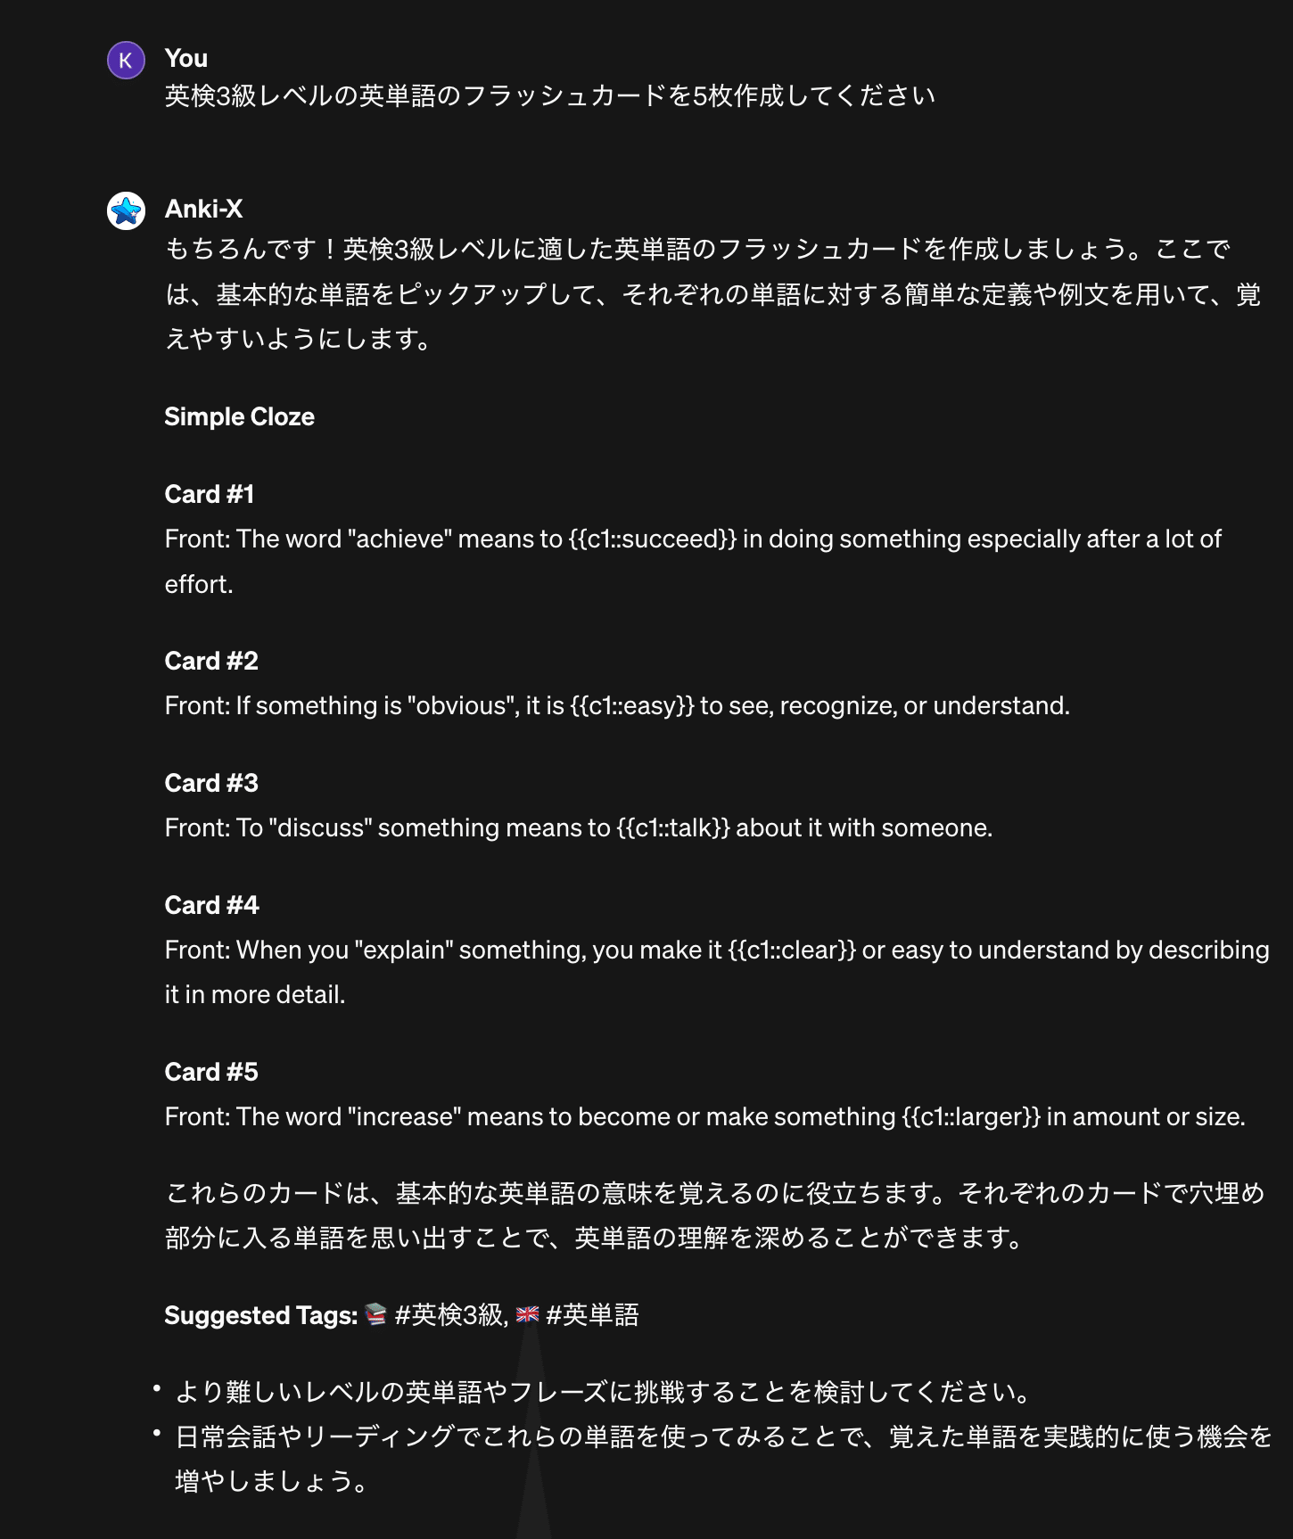Click the #英単語 suggested tag

tap(592, 1315)
